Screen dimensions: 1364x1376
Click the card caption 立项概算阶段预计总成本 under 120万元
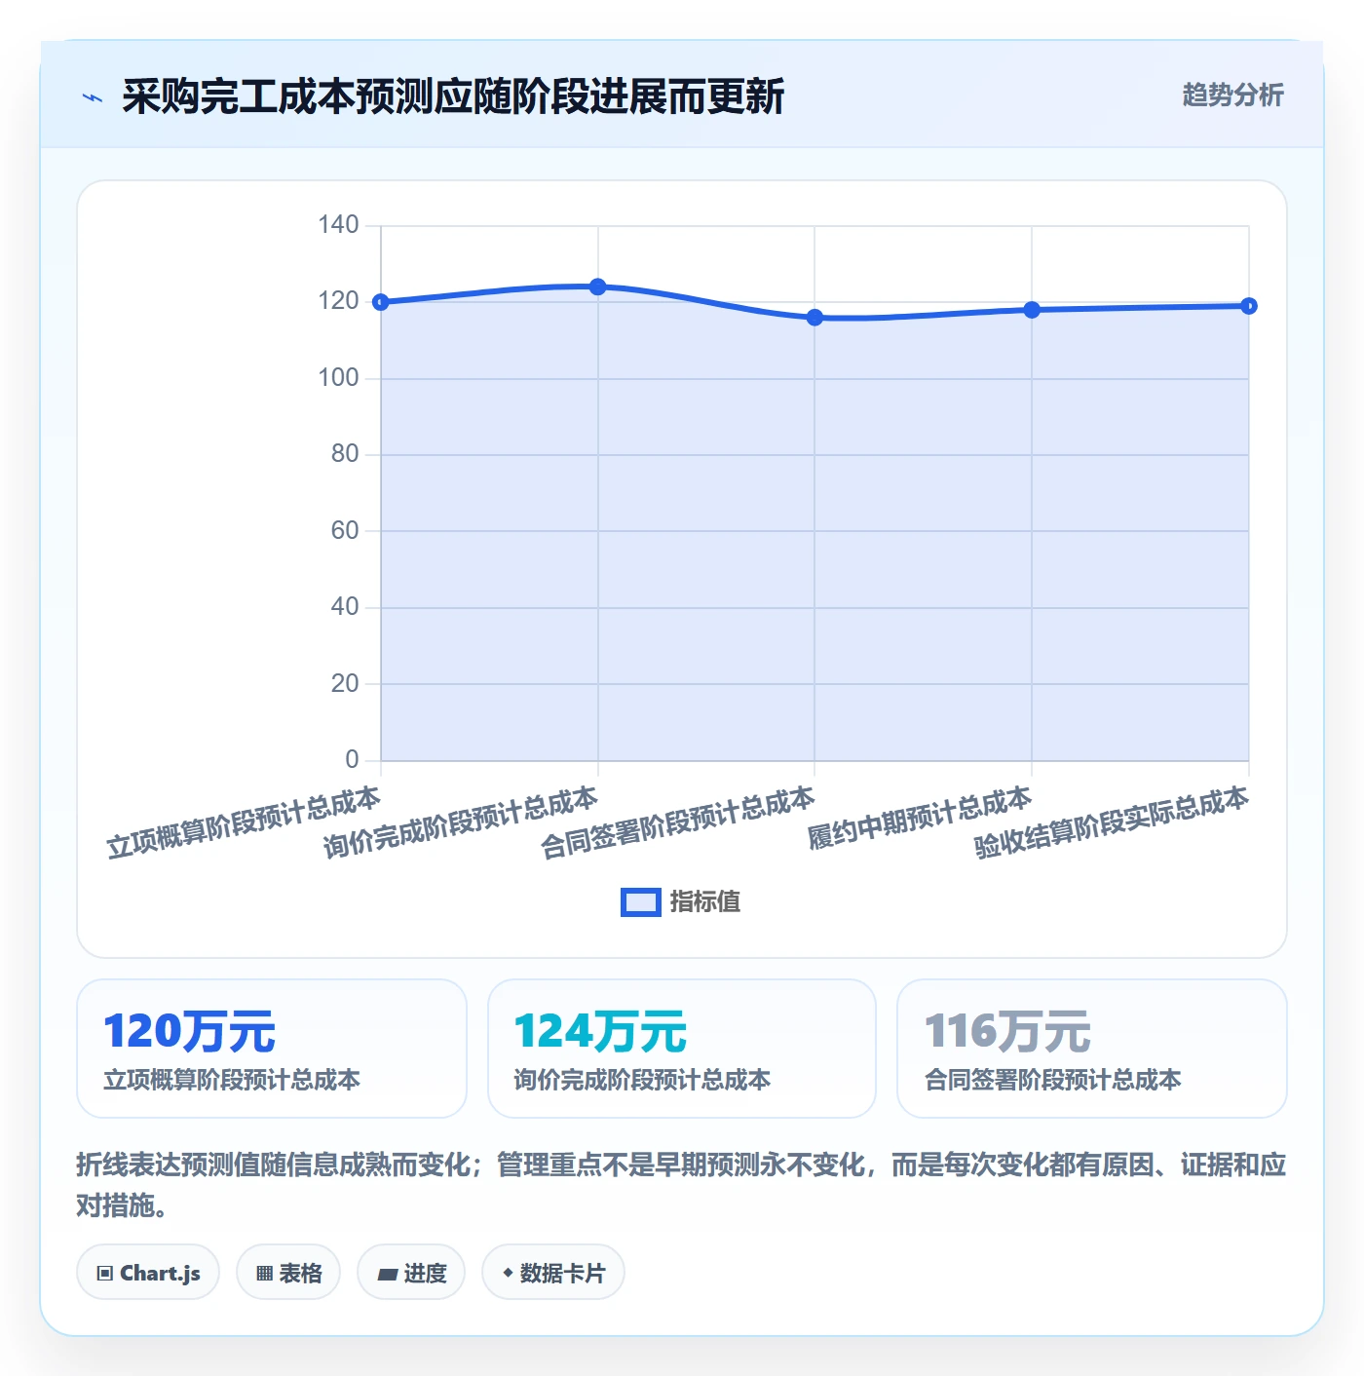(232, 1080)
